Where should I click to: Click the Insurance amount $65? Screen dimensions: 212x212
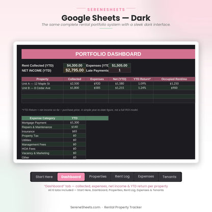coord(74,131)
